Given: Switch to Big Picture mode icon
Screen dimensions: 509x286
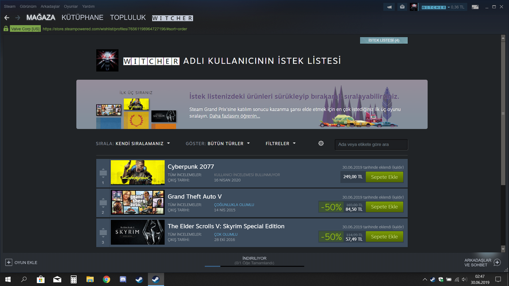Looking at the screenshot, I should [x=475, y=7].
